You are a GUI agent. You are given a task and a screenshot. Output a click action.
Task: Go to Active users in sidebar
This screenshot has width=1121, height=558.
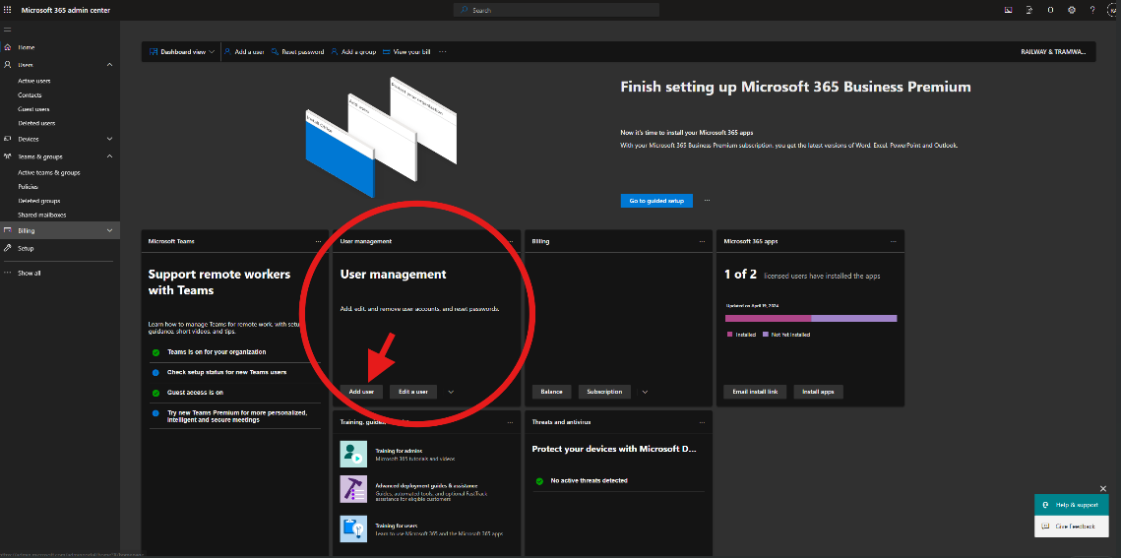(x=34, y=81)
